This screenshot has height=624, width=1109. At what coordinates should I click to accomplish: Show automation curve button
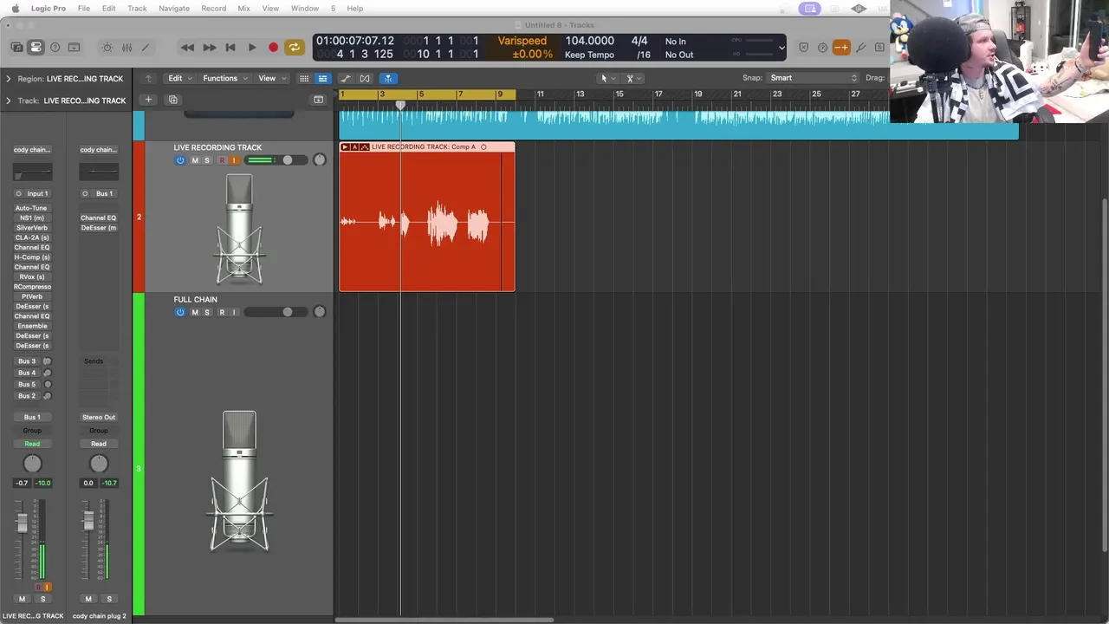(x=346, y=78)
